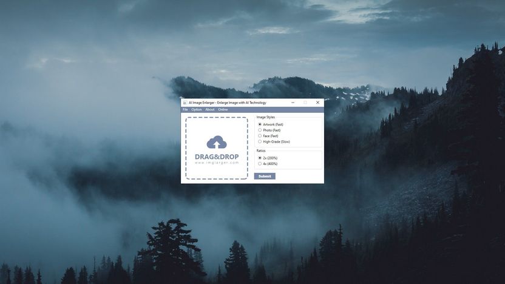The image size is (505, 284).
Task: Click the www.imglarger.com link text
Action: point(217,163)
